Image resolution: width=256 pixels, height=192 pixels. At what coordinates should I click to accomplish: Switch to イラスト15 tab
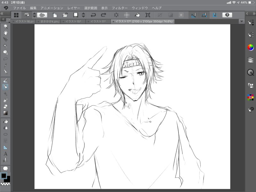tap(73, 21)
